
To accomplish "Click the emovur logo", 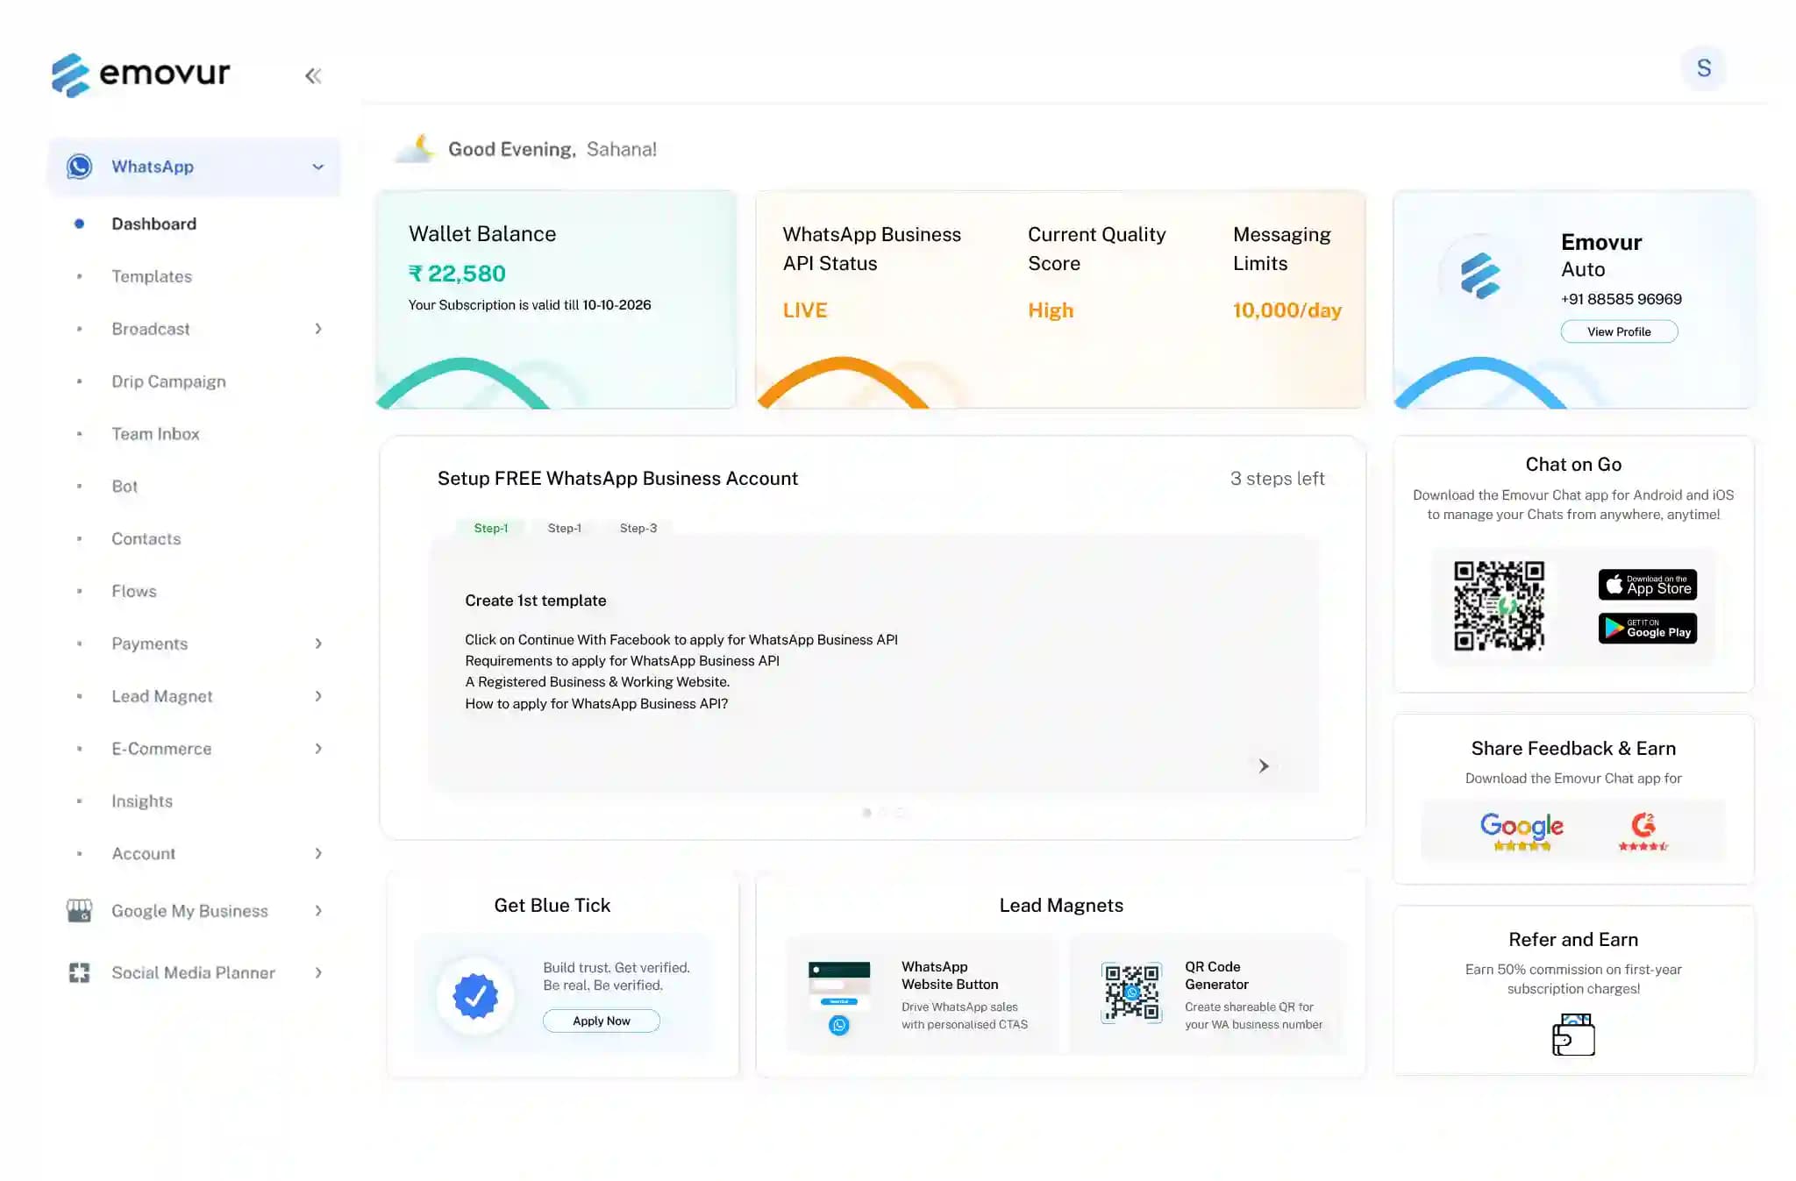I will tap(141, 75).
